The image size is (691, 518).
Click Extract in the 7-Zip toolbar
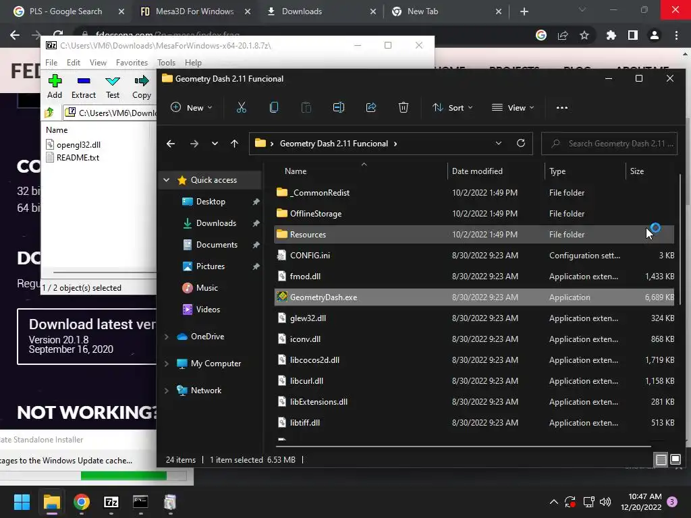(83, 87)
